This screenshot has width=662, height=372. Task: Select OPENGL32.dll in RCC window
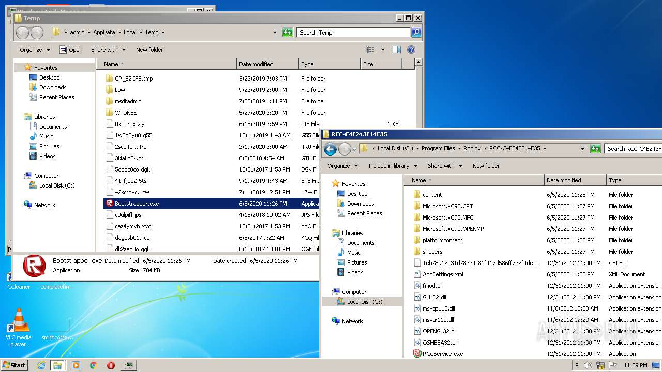pos(435,331)
